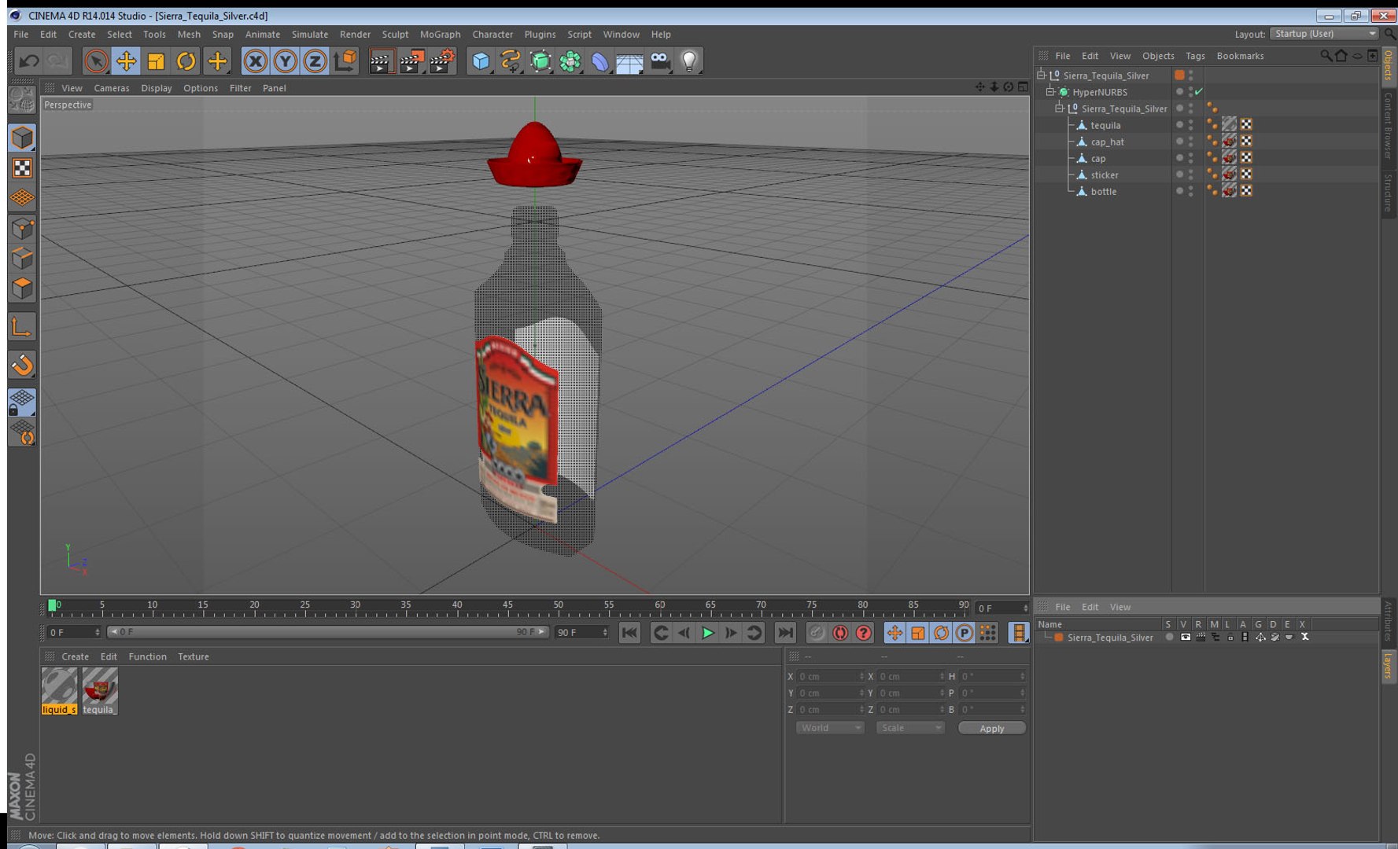Collapse the nested Sierra_Tequila_Silver group
Screen dimensions: 1398x849
(x=1059, y=108)
